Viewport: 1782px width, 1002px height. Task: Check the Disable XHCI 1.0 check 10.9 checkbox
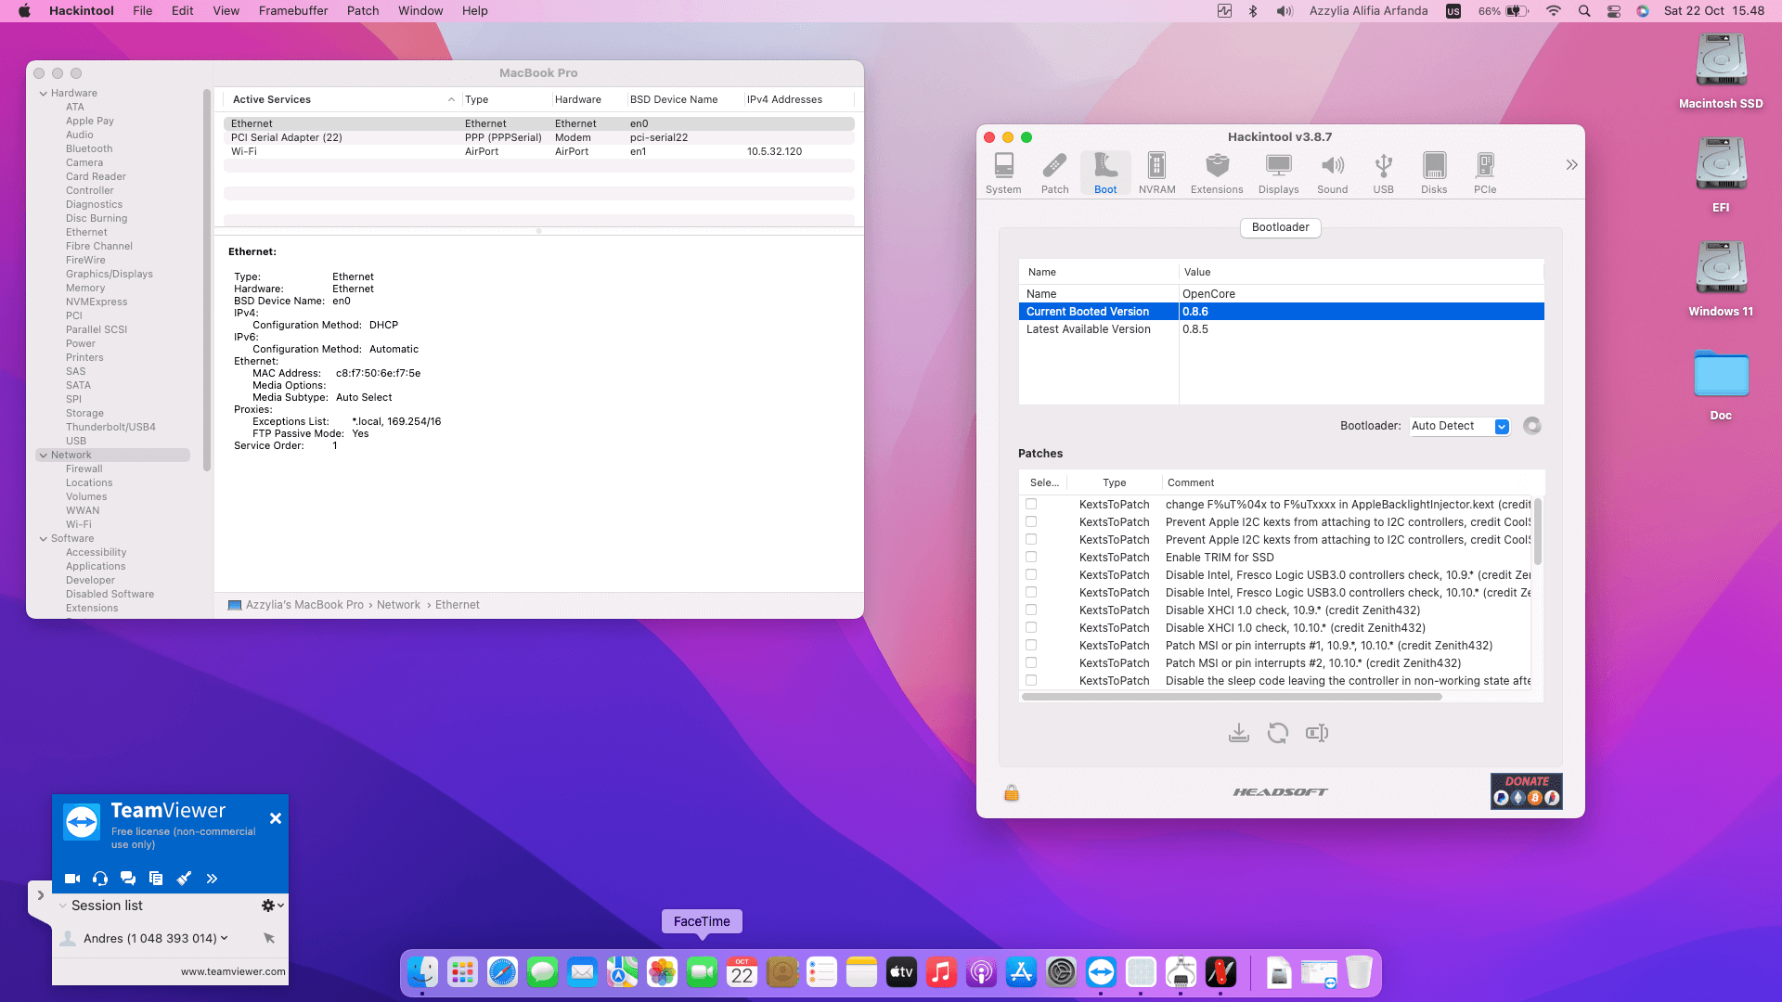point(1031,610)
